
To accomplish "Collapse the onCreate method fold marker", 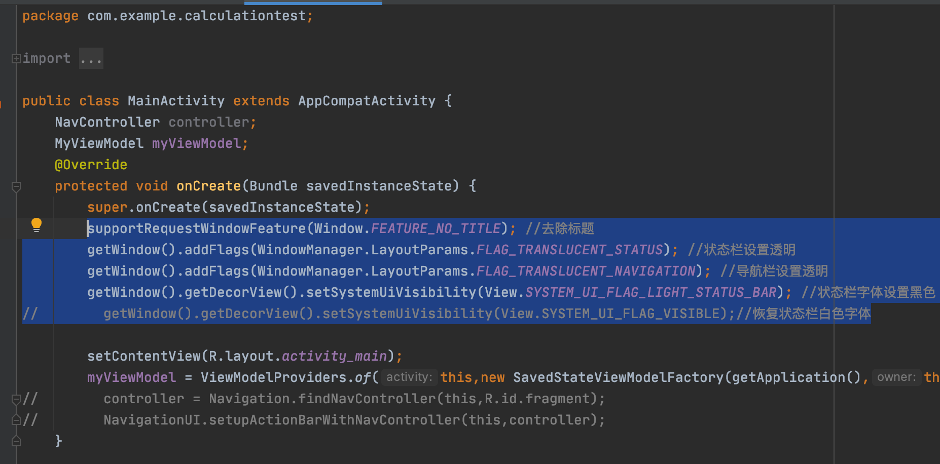I will [x=16, y=187].
